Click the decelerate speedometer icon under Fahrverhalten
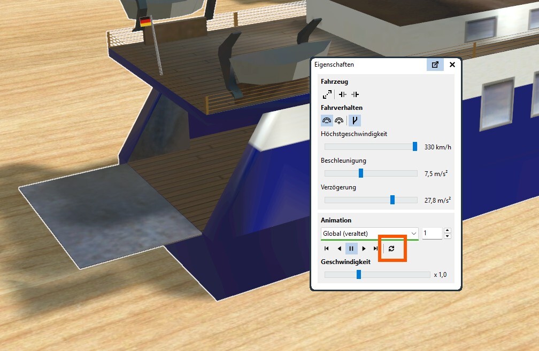The height and width of the screenshot is (351, 539). (x=327, y=121)
